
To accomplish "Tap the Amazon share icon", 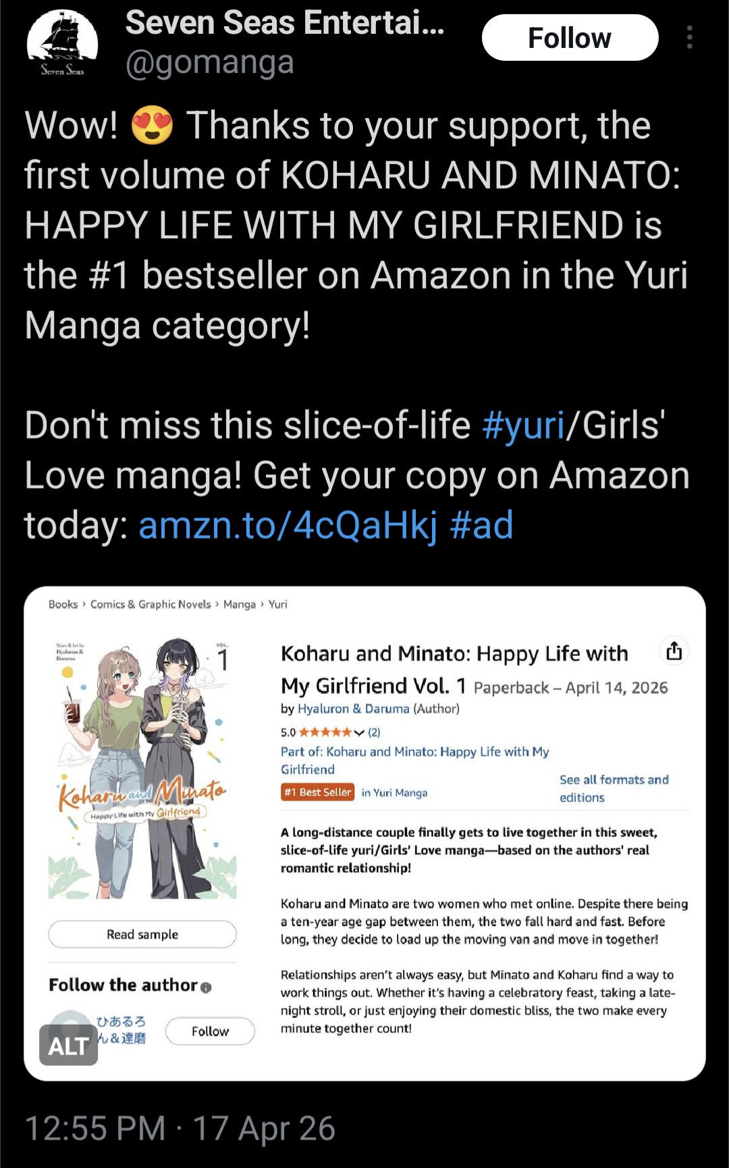I will click(674, 651).
